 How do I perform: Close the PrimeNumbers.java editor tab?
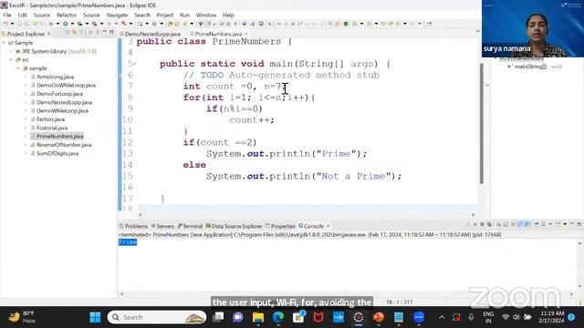coord(246,34)
